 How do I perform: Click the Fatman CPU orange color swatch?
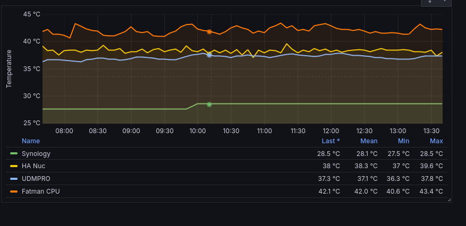[x=14, y=191]
